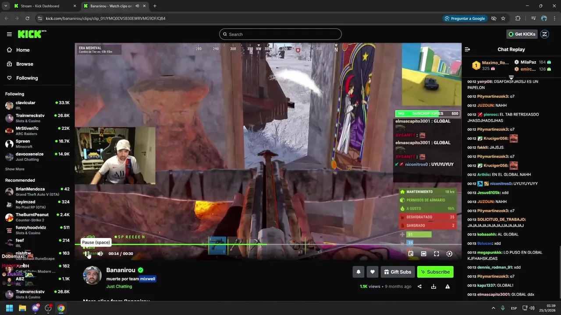Screen dimensions: 561x315
Task: Click the Get KICKs button
Action: tap(522, 34)
